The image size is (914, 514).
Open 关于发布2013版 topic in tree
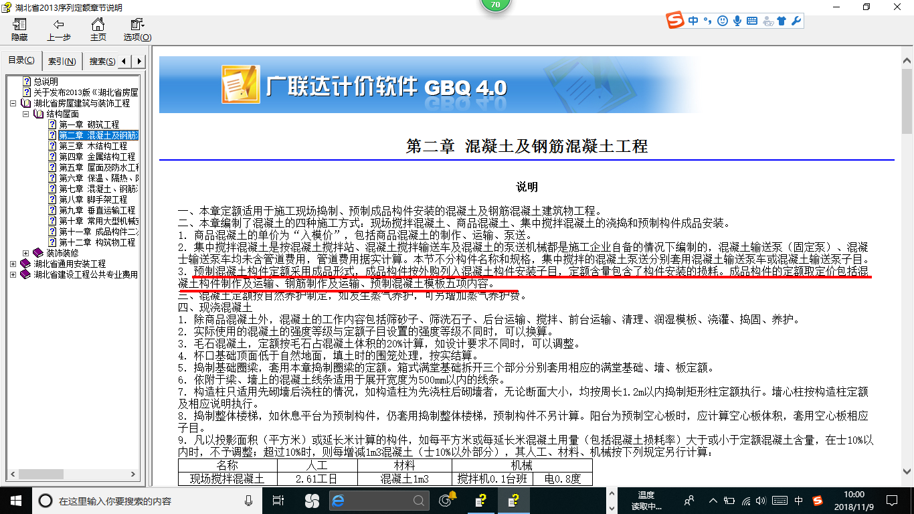(86, 92)
